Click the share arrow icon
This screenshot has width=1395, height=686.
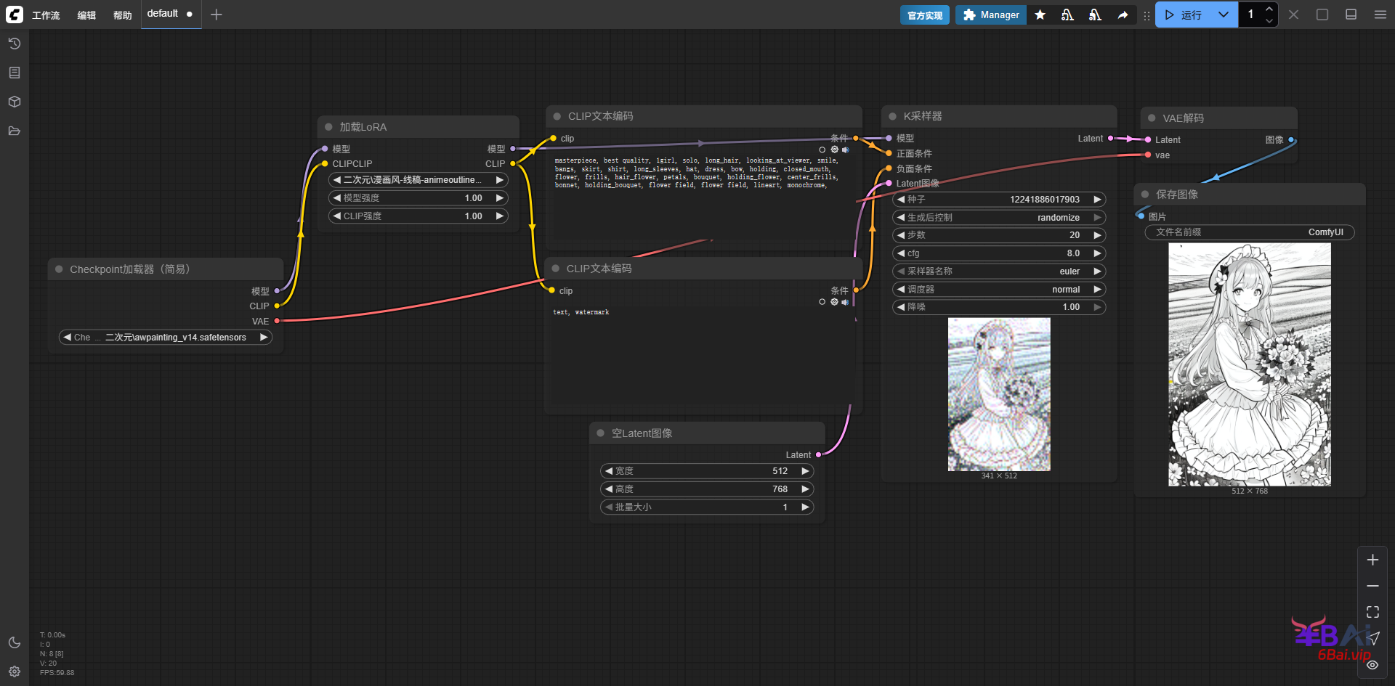click(x=1123, y=15)
